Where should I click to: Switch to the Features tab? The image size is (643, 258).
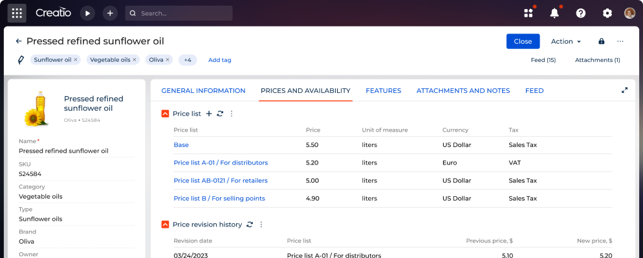pos(383,91)
